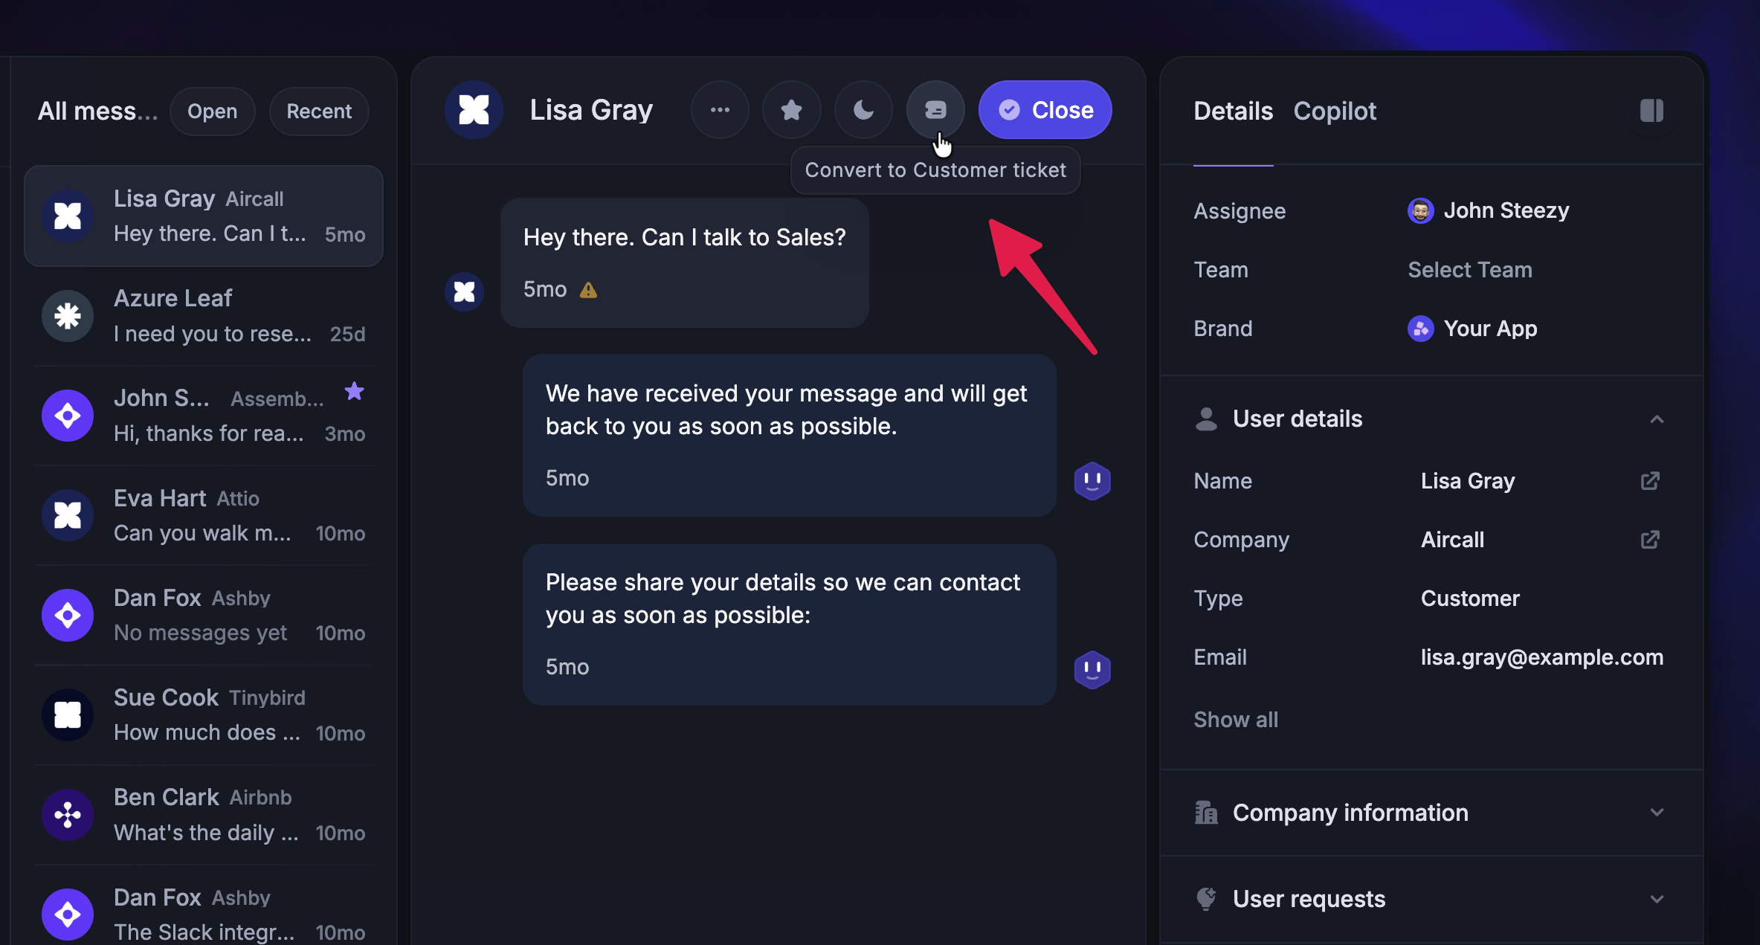Collapse the right sidebar panel icon
Image resolution: width=1760 pixels, height=945 pixels.
tap(1651, 111)
